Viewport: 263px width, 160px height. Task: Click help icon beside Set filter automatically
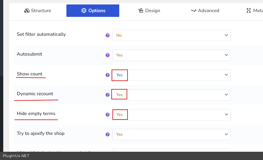(107, 35)
